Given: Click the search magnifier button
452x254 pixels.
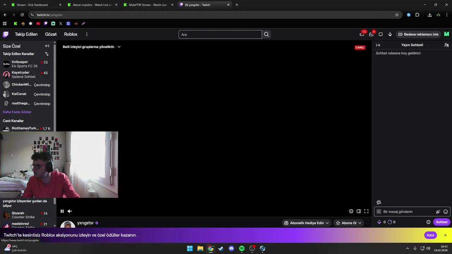Looking at the screenshot, I should click(x=267, y=34).
